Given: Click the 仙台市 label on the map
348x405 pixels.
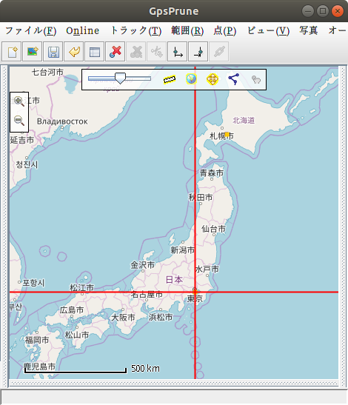Looking at the screenshot, I should tap(213, 229).
